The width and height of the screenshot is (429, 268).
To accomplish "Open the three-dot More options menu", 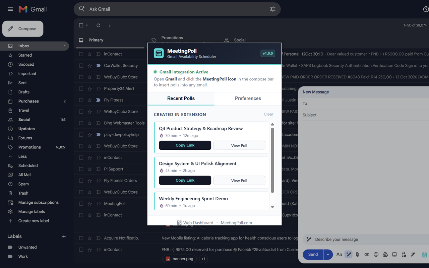I will [x=110, y=25].
